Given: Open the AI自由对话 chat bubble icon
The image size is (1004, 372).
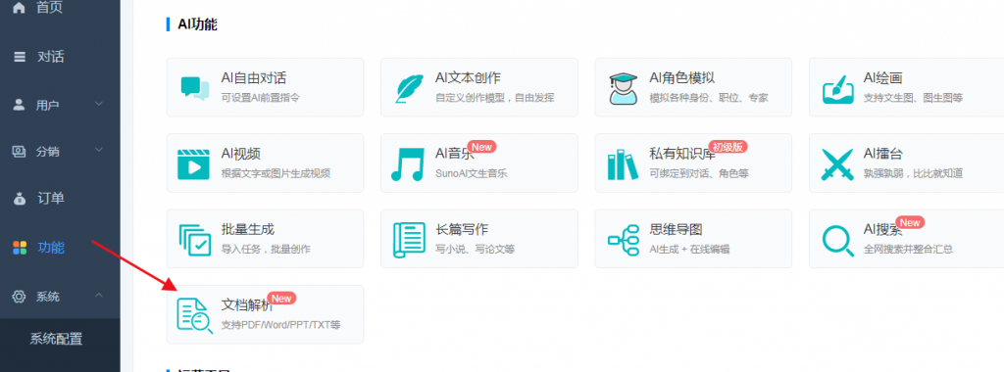Looking at the screenshot, I should click(x=195, y=88).
